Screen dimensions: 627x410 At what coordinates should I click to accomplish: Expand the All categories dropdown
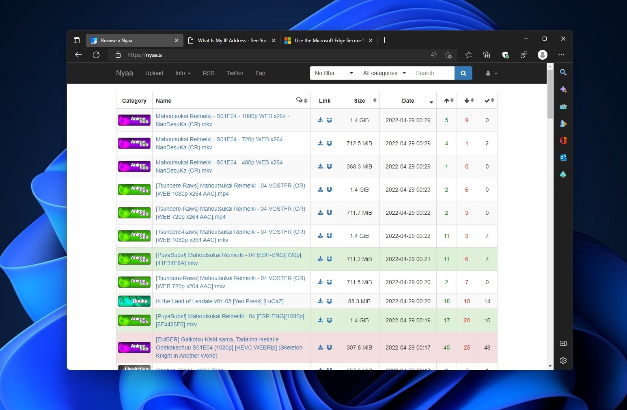click(x=384, y=73)
